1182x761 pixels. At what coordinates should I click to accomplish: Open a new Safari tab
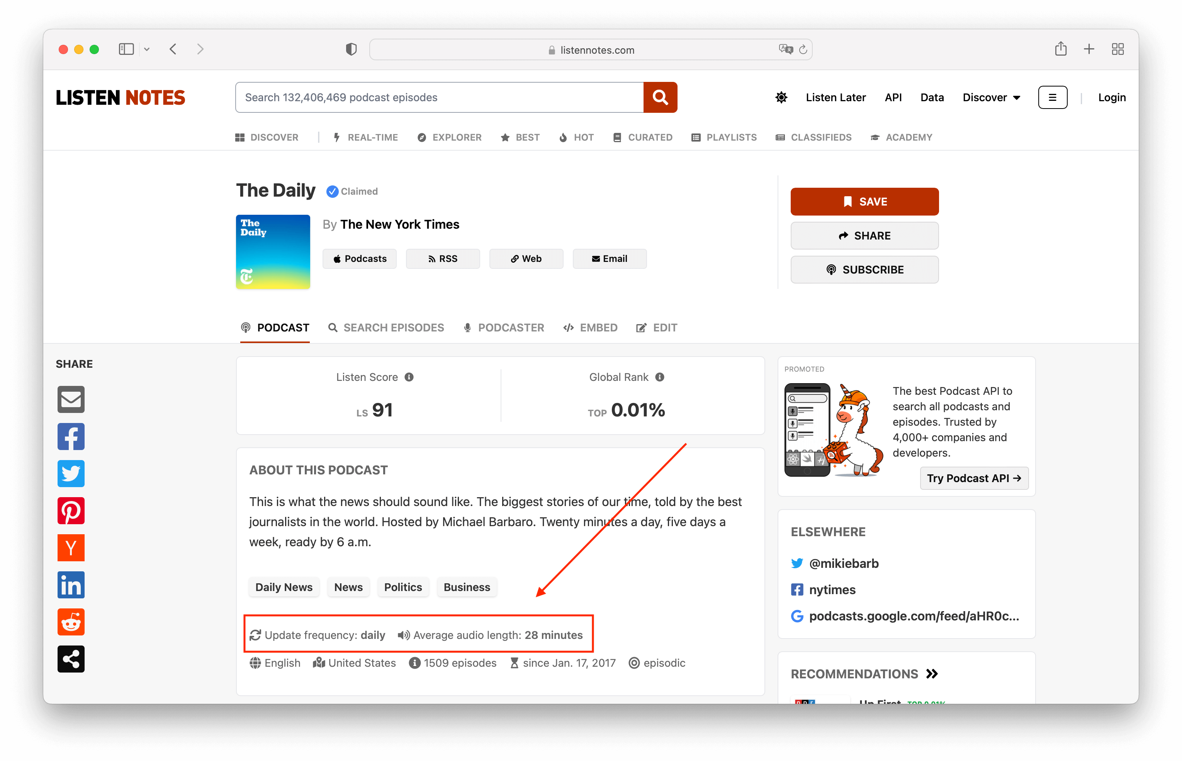click(x=1089, y=49)
